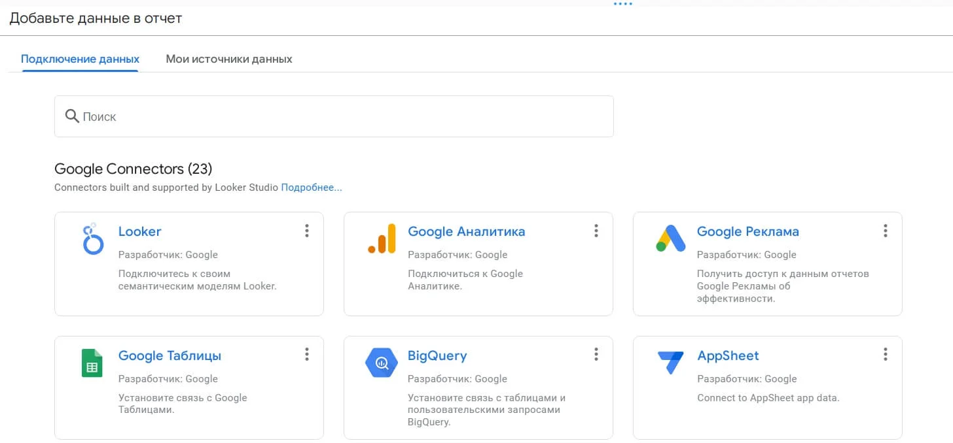953x443 pixels.
Task: Click the Looker connector logo icon
Action: click(x=94, y=239)
